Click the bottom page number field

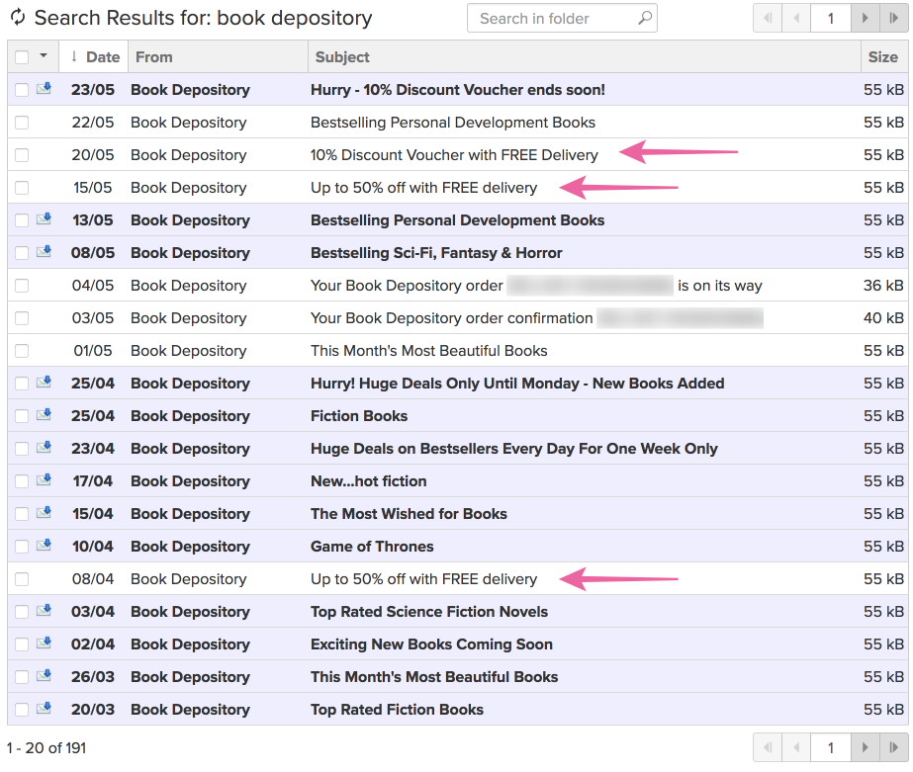[x=831, y=747]
